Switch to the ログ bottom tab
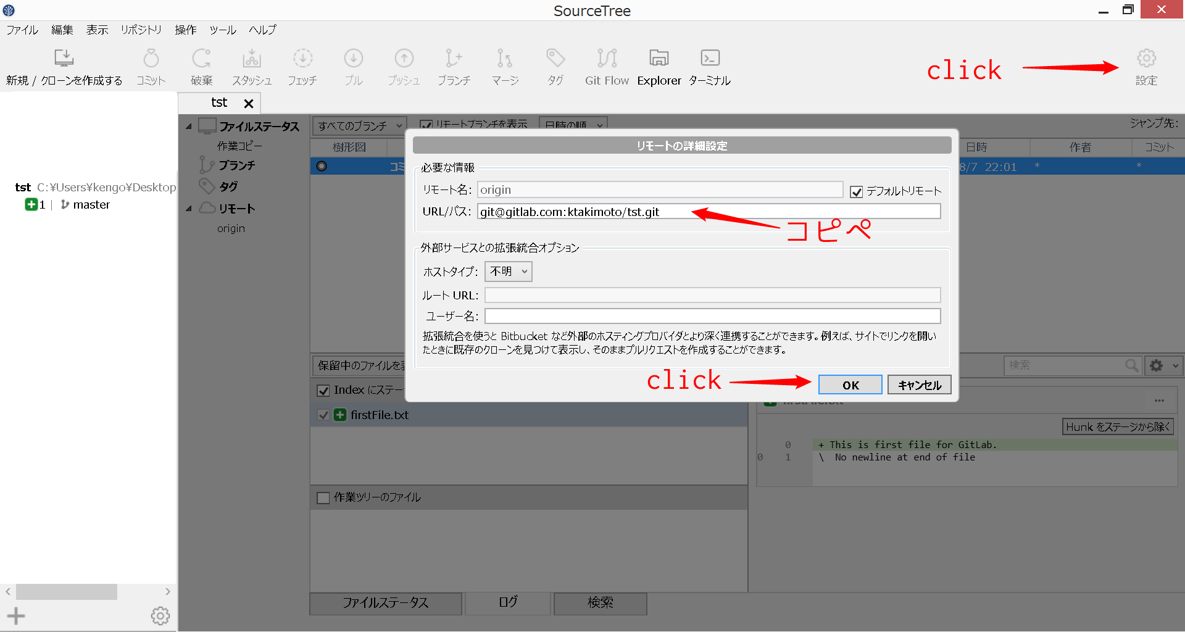Viewport: 1185px width, 632px height. pos(508,602)
